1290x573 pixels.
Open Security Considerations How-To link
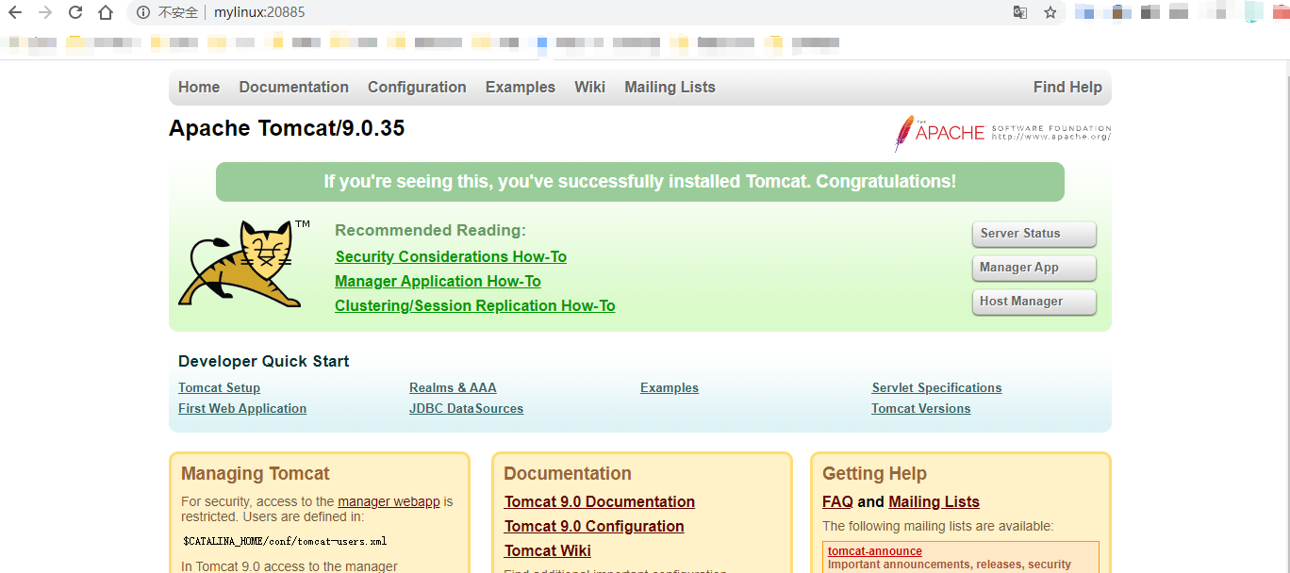(451, 256)
